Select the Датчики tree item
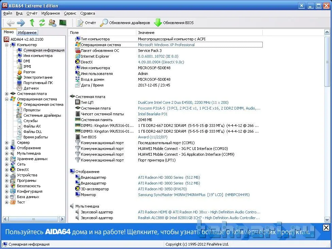 pos(31,88)
